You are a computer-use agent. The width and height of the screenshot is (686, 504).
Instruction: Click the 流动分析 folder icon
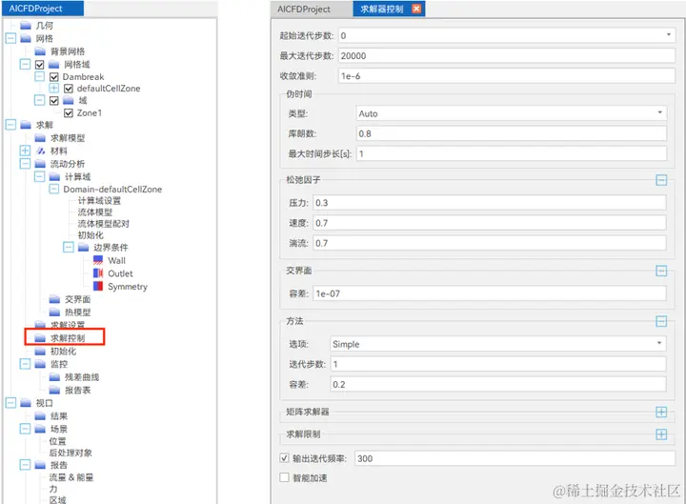coord(40,164)
